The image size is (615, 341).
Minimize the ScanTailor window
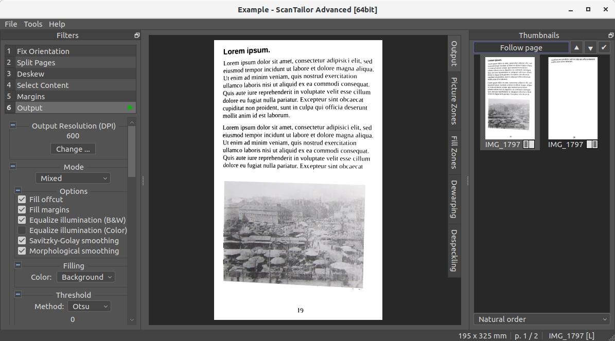click(x=571, y=9)
